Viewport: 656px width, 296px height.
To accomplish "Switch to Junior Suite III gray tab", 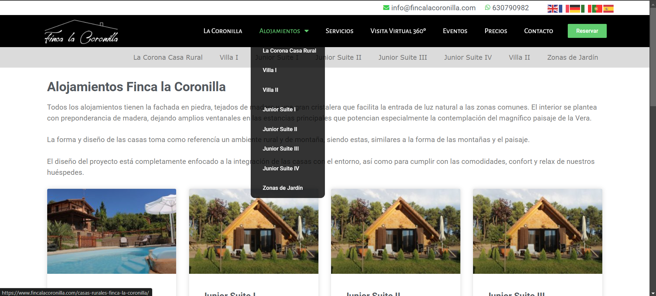I will click(x=403, y=57).
